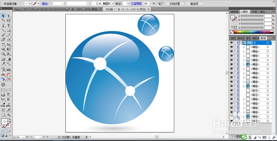
Task: Click the 首选项 button
Action: tap(194, 4)
